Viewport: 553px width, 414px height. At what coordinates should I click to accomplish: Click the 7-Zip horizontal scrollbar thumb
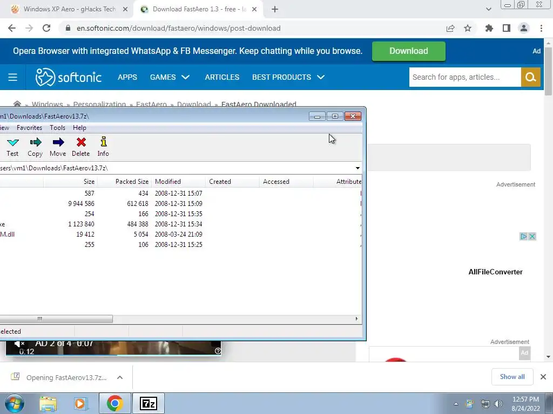pyautogui.click(x=56, y=319)
